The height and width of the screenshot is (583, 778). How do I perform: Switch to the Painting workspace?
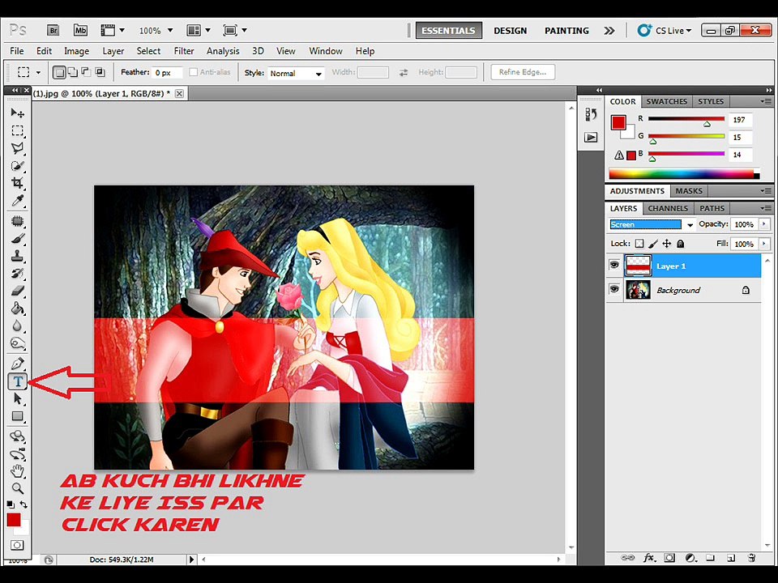point(566,31)
